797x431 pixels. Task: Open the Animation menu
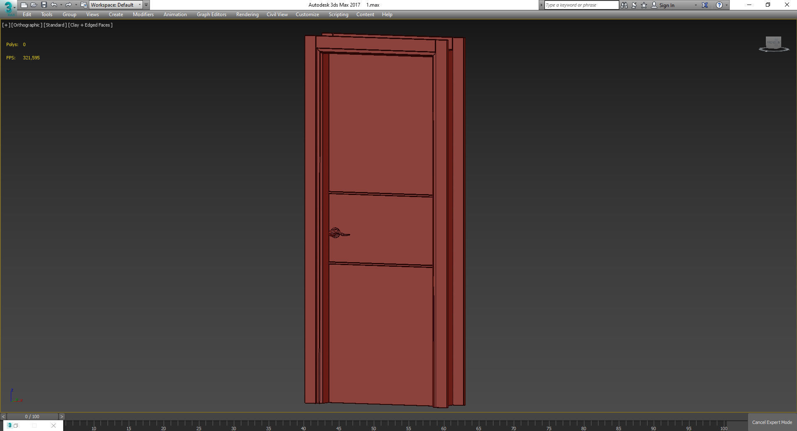pyautogui.click(x=175, y=15)
